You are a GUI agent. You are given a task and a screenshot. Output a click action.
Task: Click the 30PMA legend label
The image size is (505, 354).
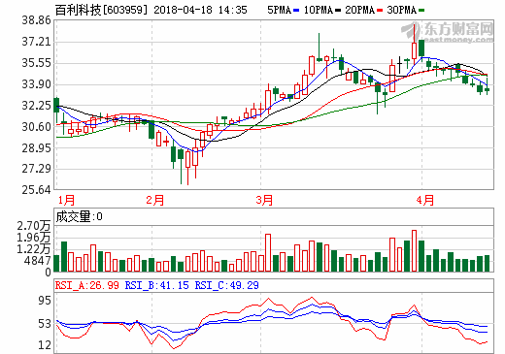tap(402, 10)
